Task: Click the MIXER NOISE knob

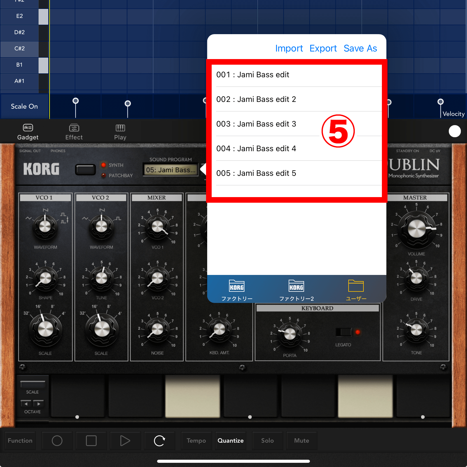Action: 157,329
